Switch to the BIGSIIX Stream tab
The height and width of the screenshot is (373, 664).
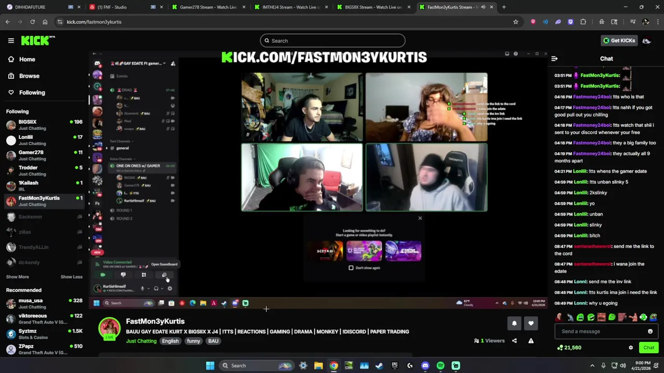click(374, 7)
